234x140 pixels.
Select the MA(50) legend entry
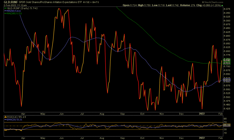coord(11,11)
